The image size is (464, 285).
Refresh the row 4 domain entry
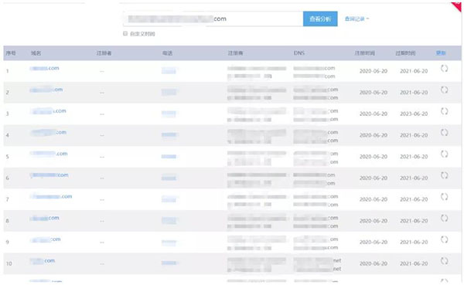[x=444, y=132]
